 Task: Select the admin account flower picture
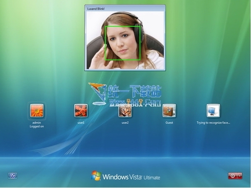(37, 111)
